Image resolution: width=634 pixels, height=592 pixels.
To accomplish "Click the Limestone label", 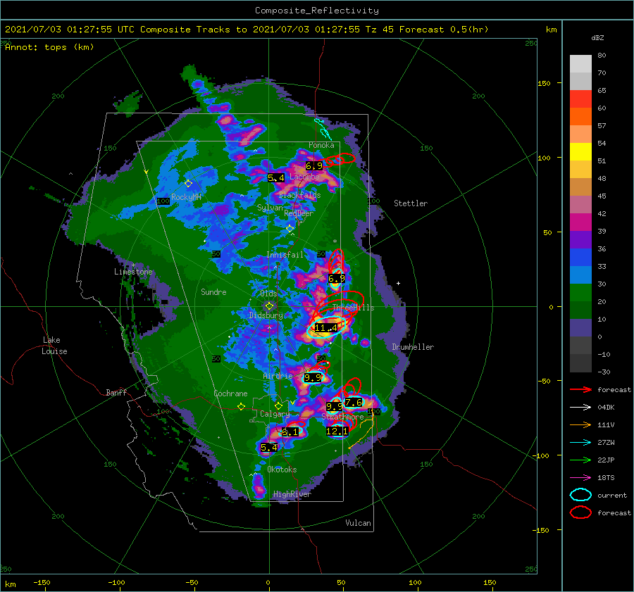I will (x=133, y=272).
